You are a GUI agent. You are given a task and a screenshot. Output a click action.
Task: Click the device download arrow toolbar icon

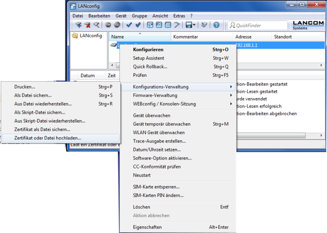204,25
